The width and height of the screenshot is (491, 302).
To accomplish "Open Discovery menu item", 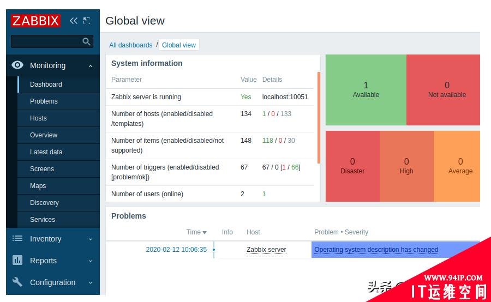I will 58,202.
